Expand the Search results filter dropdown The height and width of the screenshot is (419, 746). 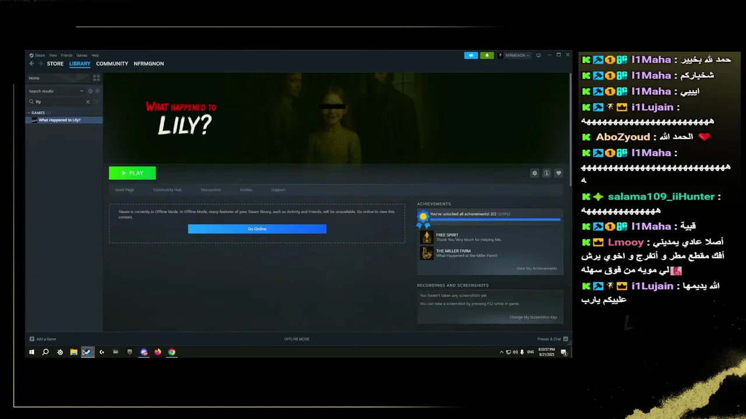[x=82, y=91]
